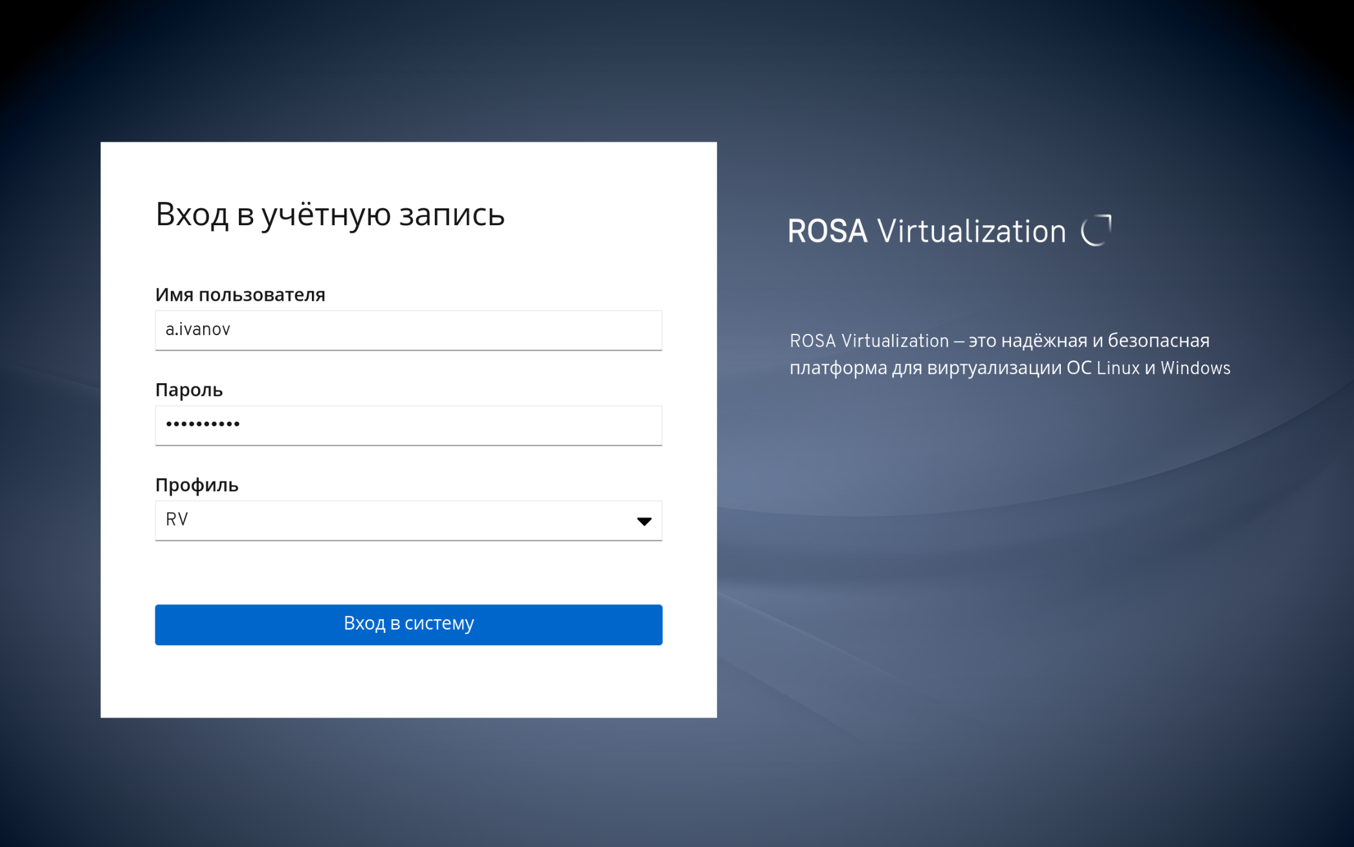
Task: Click the masked password dots
Action: 203,424
